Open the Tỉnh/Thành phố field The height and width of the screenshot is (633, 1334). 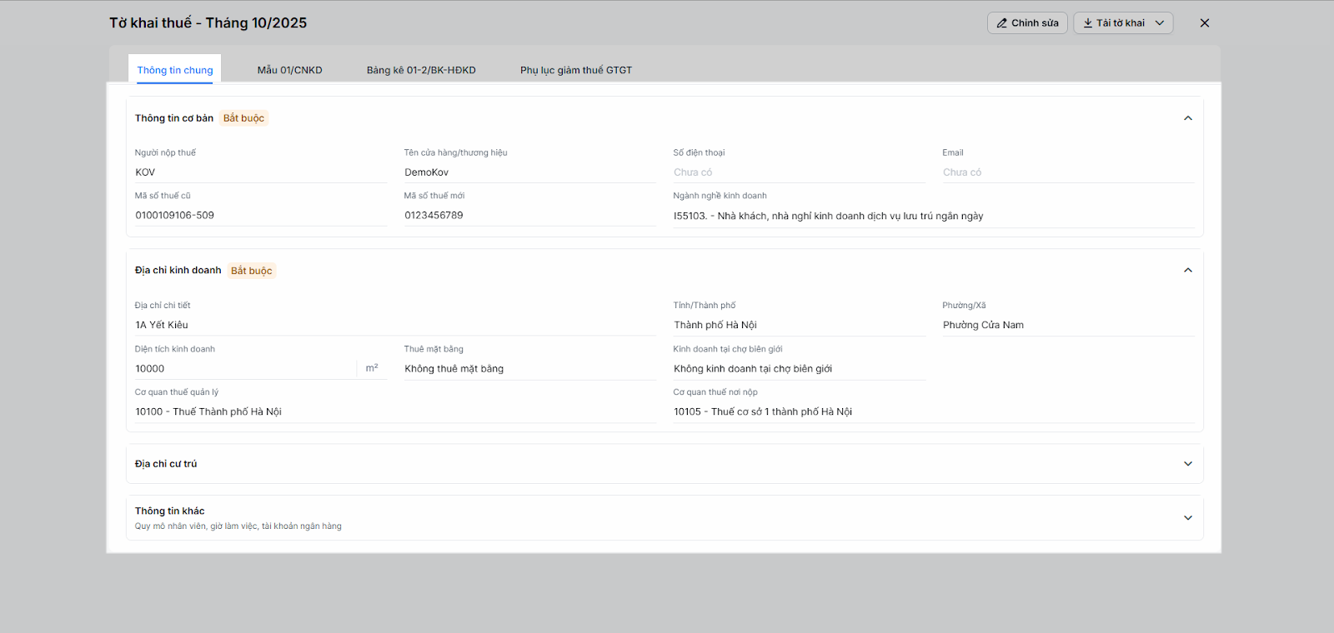800,325
